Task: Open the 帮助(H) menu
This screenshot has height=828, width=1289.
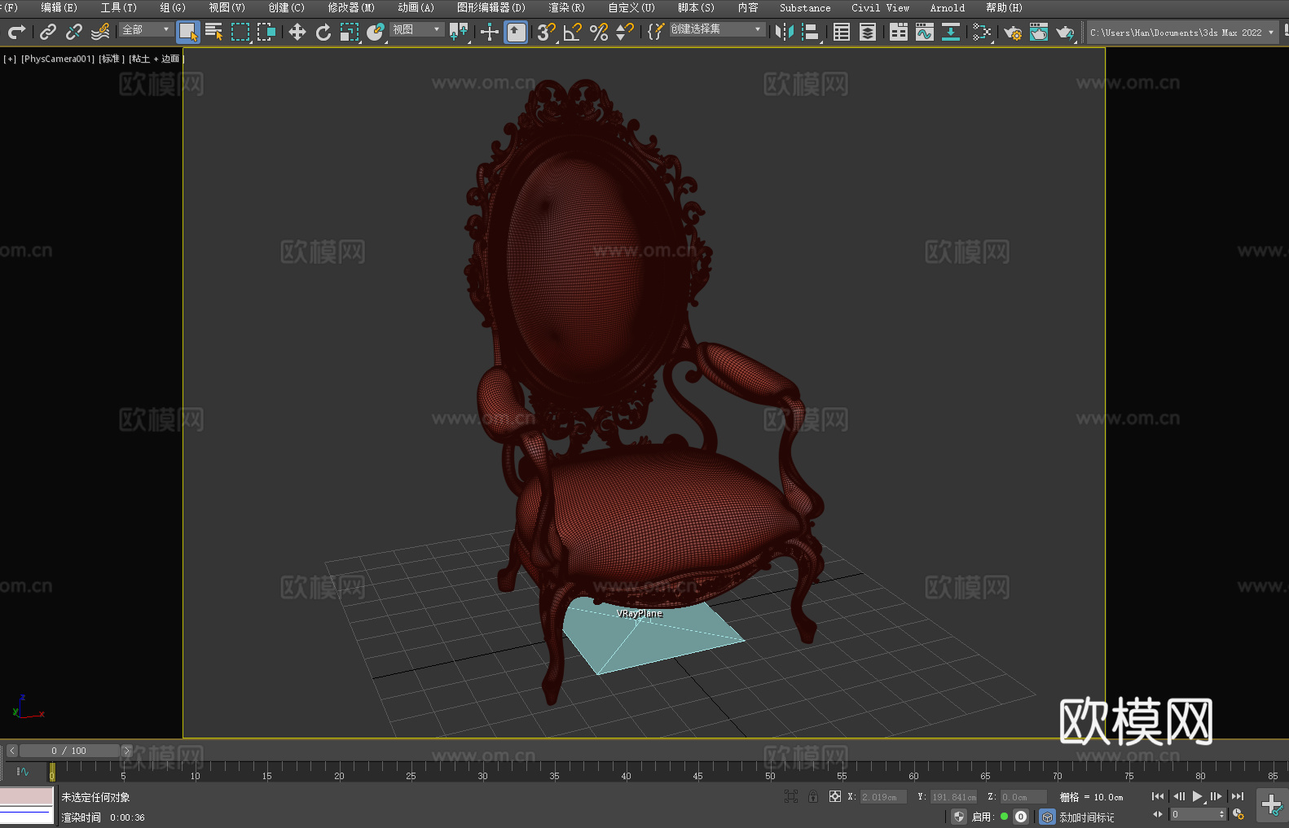Action: click(x=1004, y=7)
